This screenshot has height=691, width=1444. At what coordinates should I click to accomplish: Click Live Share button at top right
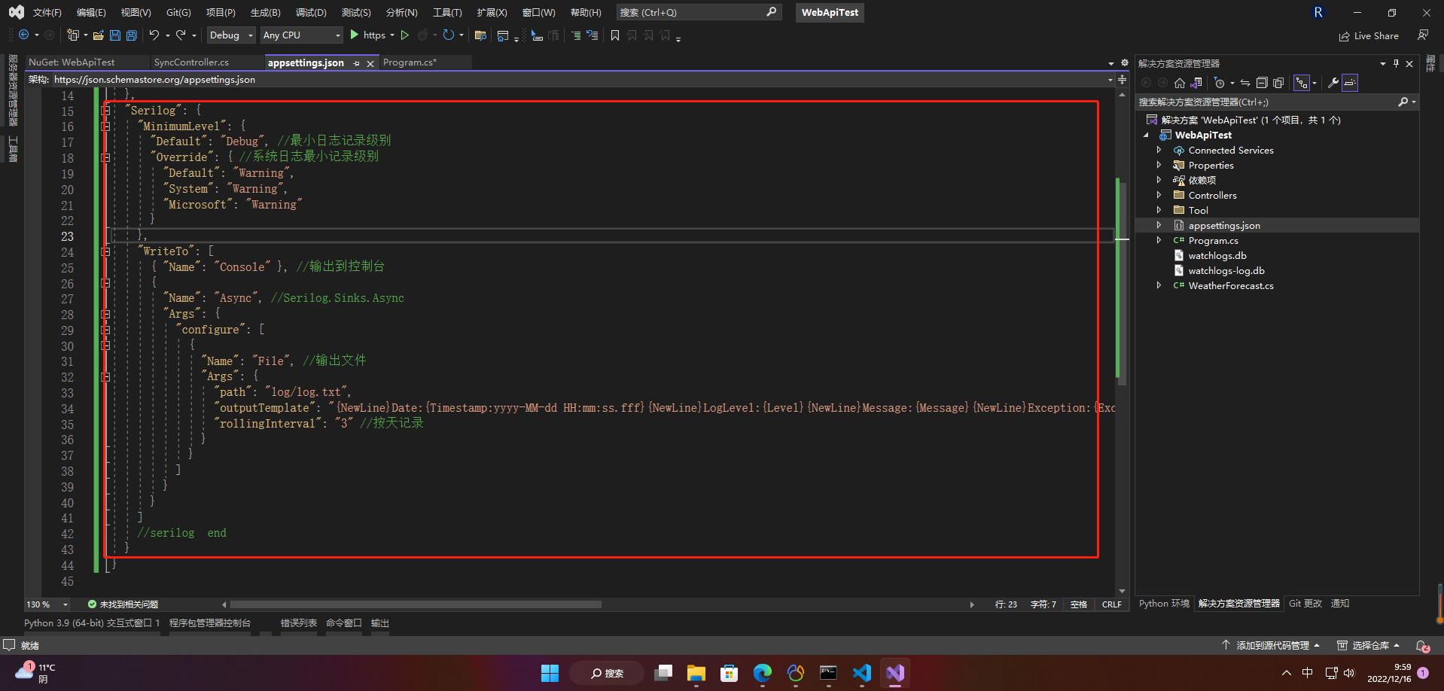pyautogui.click(x=1369, y=35)
